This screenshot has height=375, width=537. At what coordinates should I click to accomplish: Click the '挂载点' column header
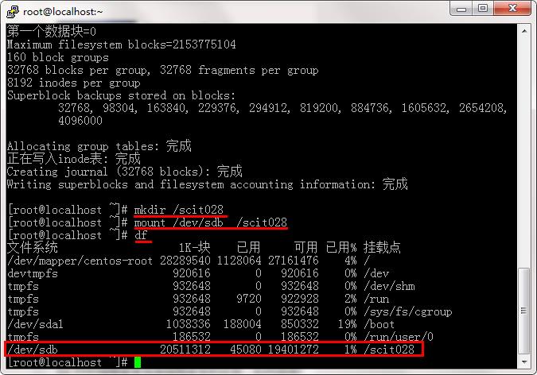[382, 247]
